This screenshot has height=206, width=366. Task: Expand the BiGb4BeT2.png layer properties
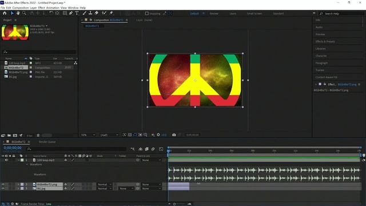(x=18, y=184)
